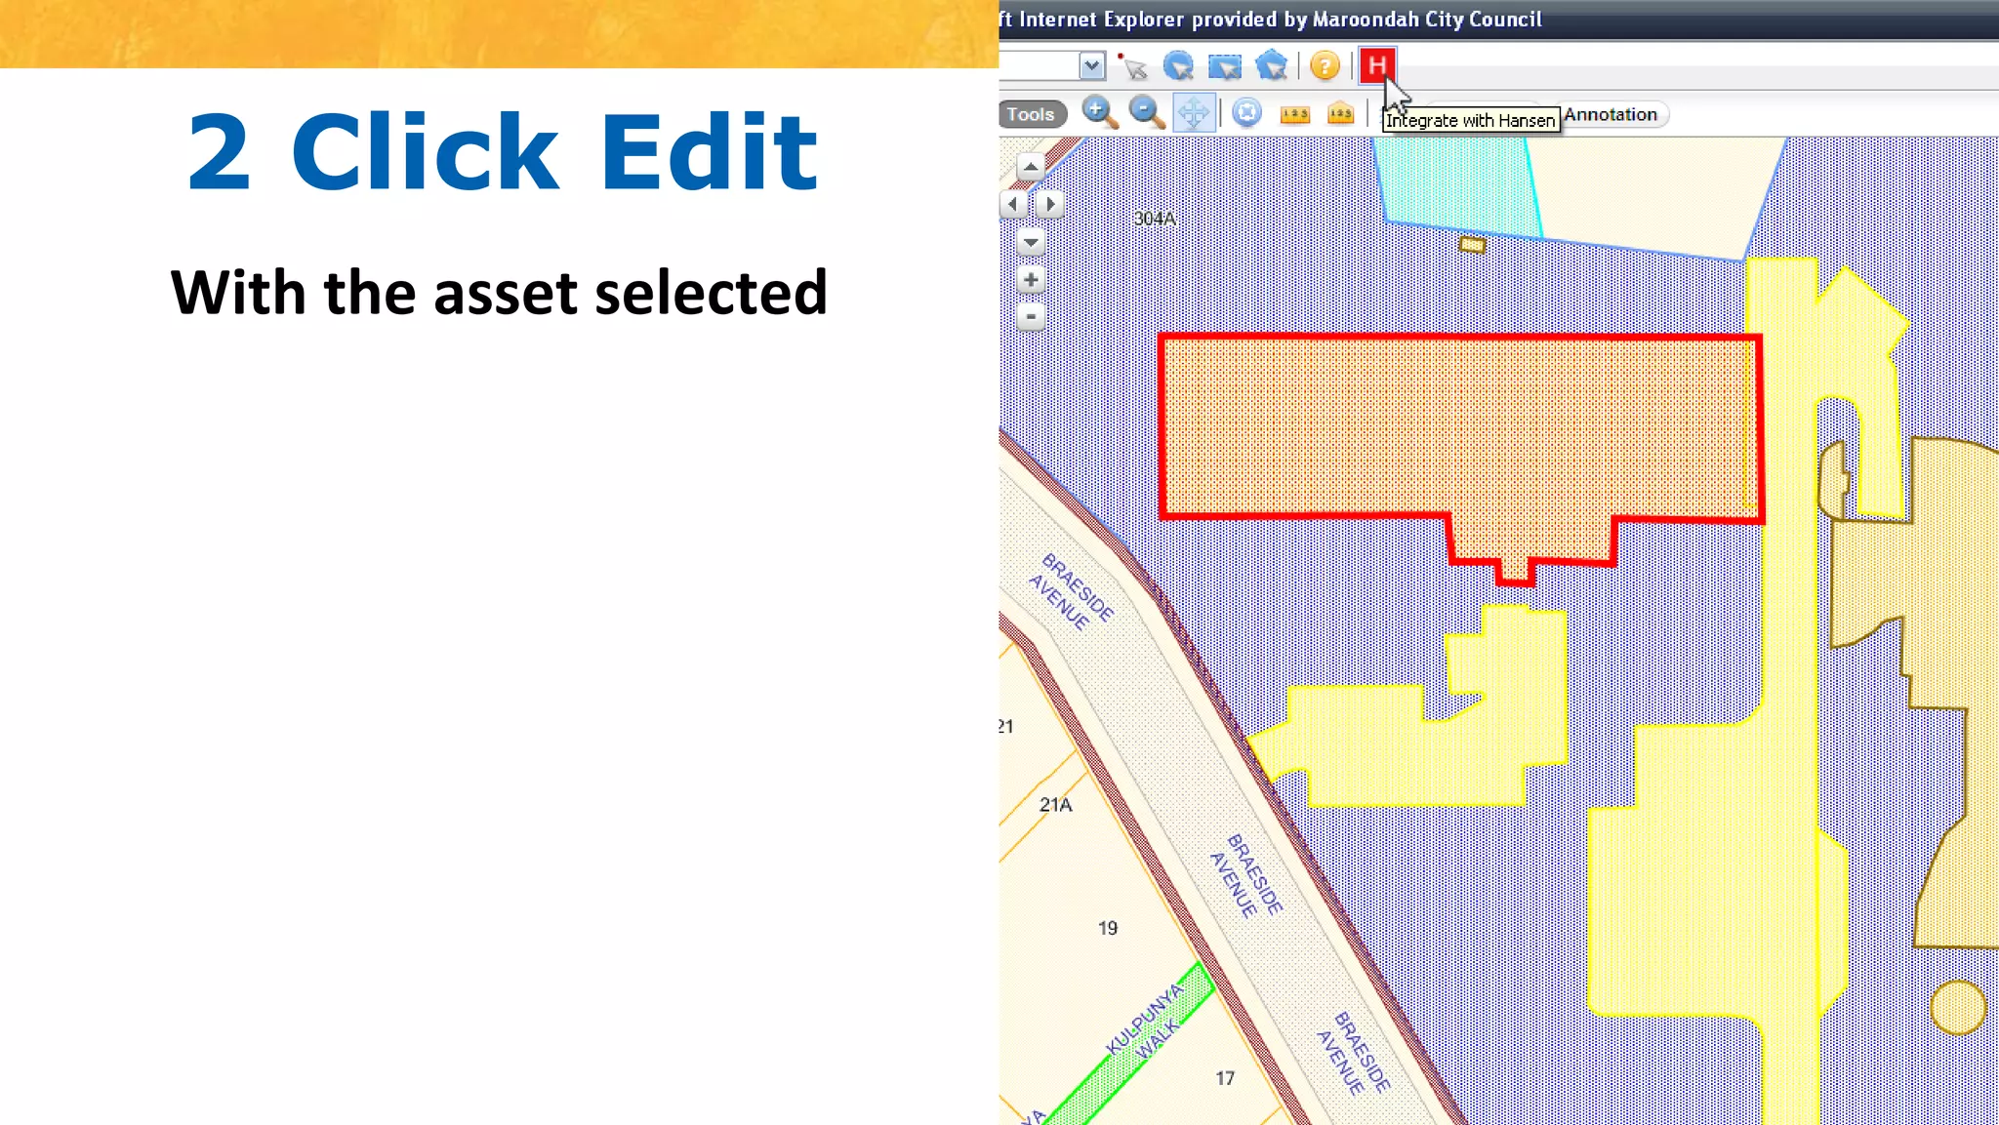
Task: Click the parcel labelled 21A
Action: 1055,805
